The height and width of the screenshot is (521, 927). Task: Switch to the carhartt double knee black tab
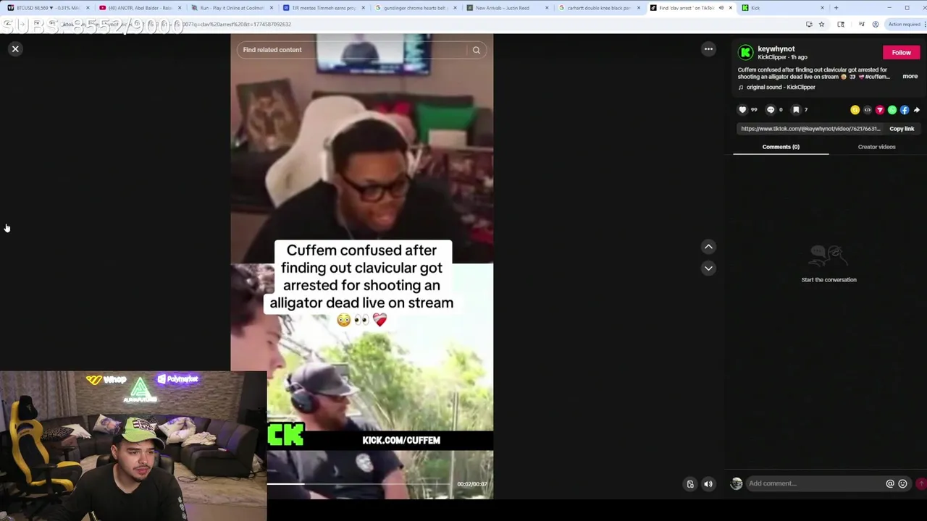[x=598, y=8]
